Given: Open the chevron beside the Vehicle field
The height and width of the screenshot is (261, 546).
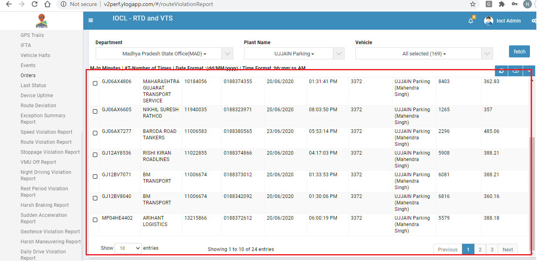Looking at the screenshot, I should click(x=487, y=53).
